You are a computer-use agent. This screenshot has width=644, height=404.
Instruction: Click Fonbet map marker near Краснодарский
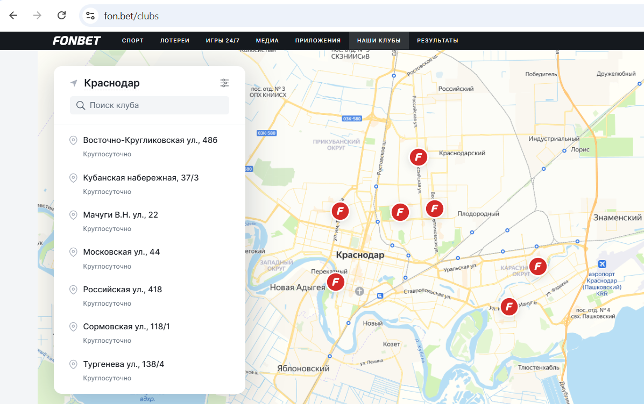(419, 157)
